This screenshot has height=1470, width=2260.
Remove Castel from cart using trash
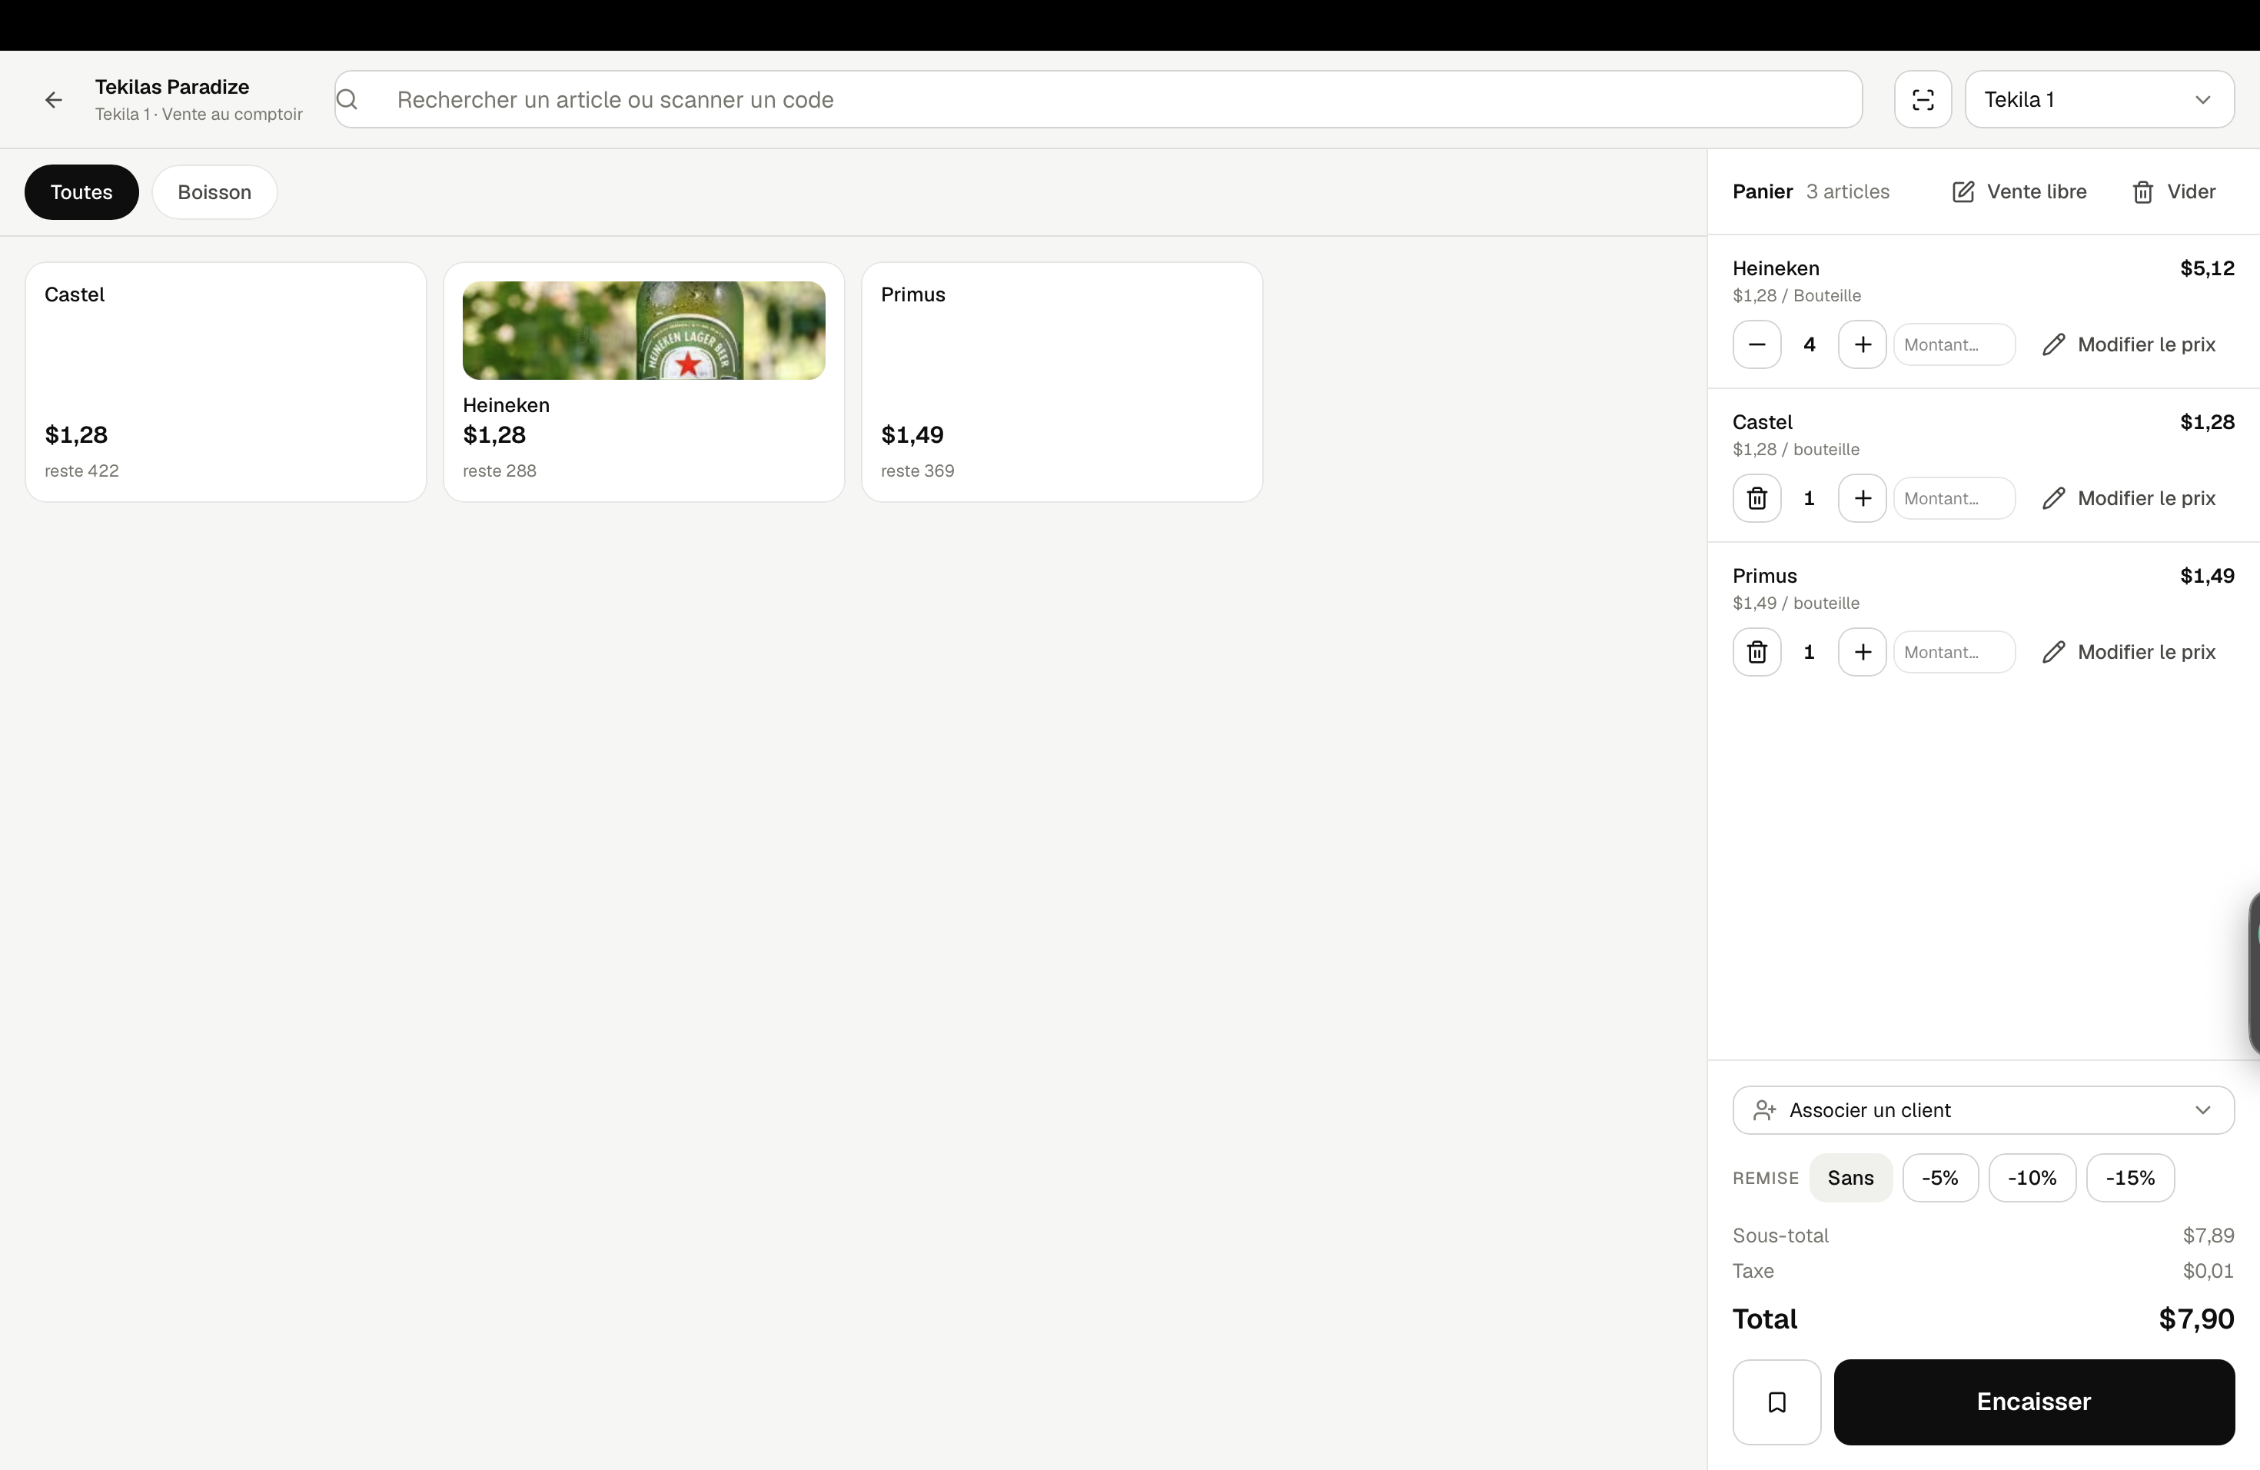tap(1756, 498)
